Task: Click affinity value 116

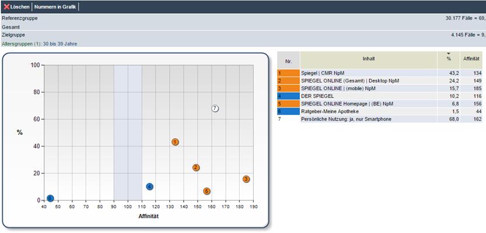Action: [478, 96]
